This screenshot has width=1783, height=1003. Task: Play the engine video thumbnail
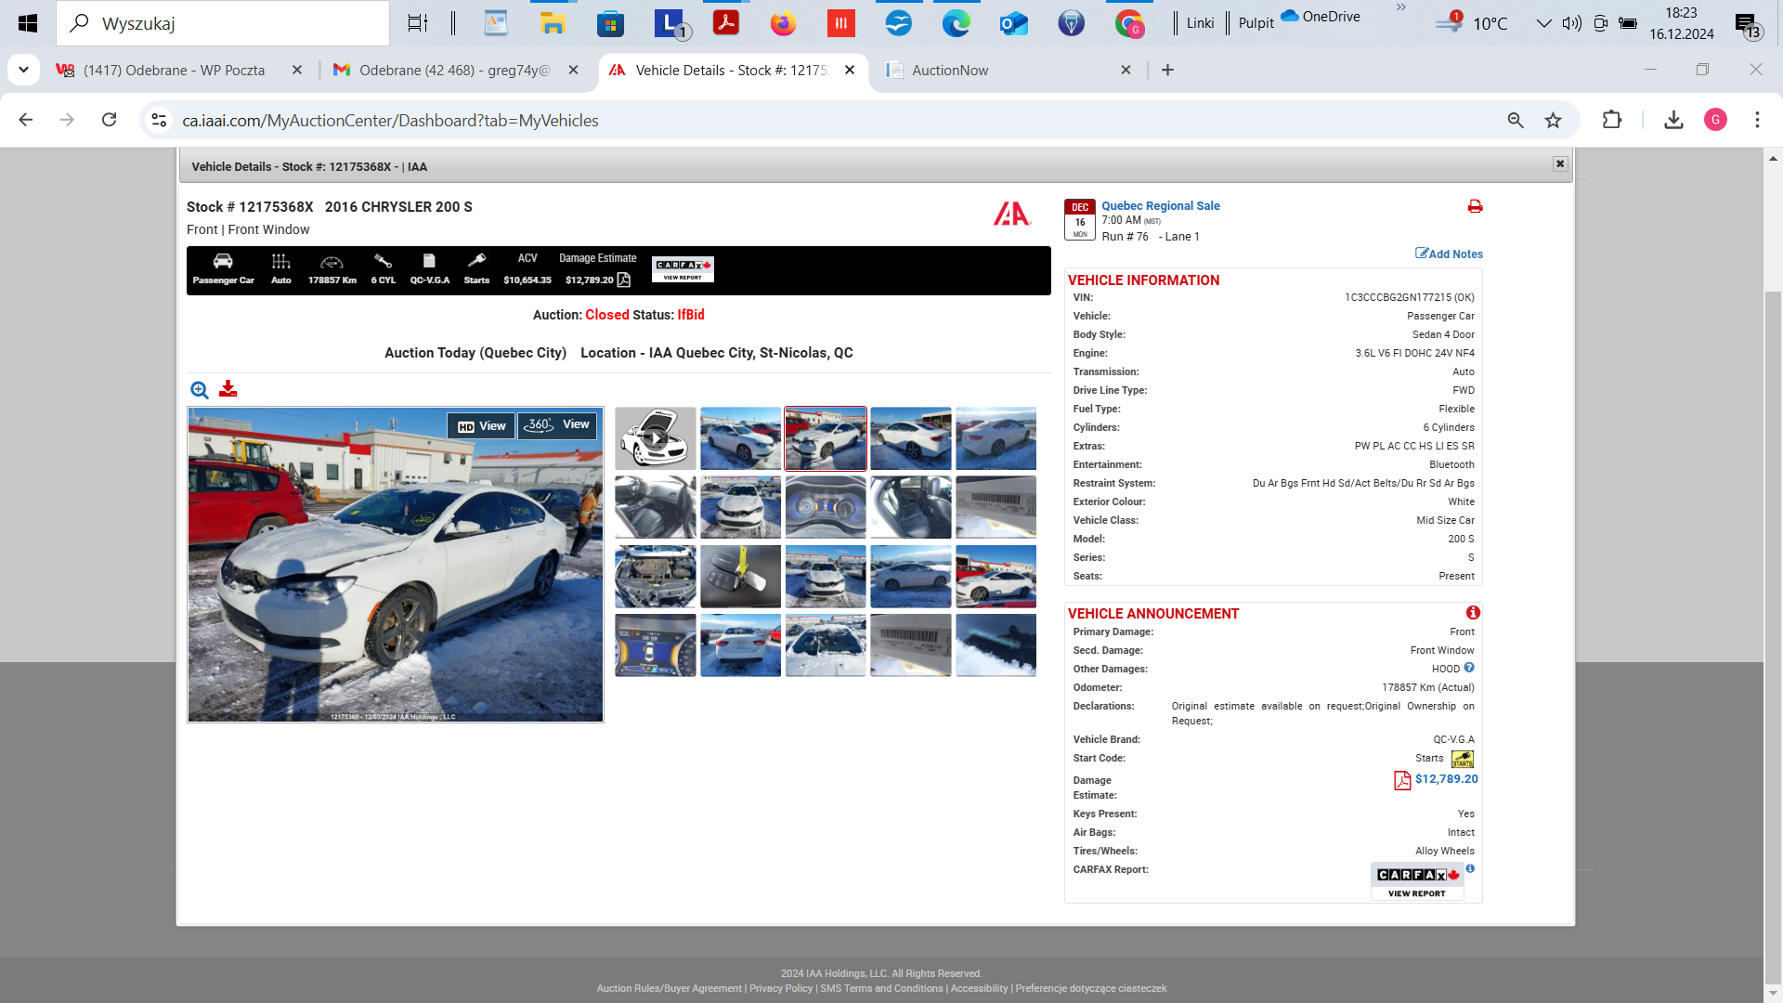tap(656, 438)
